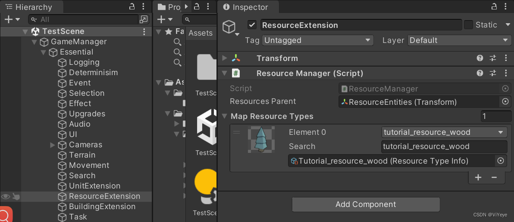Toggle visibility eye for ResourceExtension

pyautogui.click(x=6, y=197)
